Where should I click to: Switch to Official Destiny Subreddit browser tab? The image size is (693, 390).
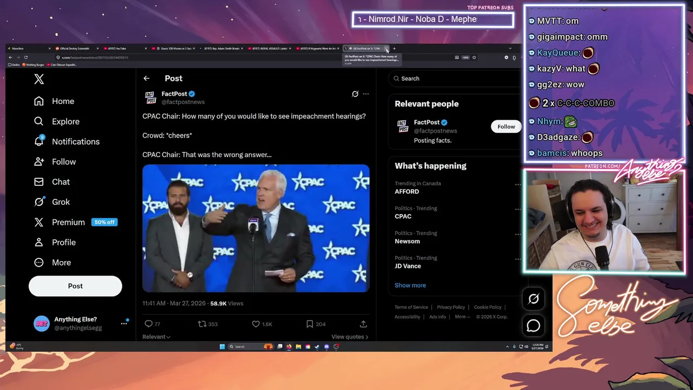tap(77, 49)
